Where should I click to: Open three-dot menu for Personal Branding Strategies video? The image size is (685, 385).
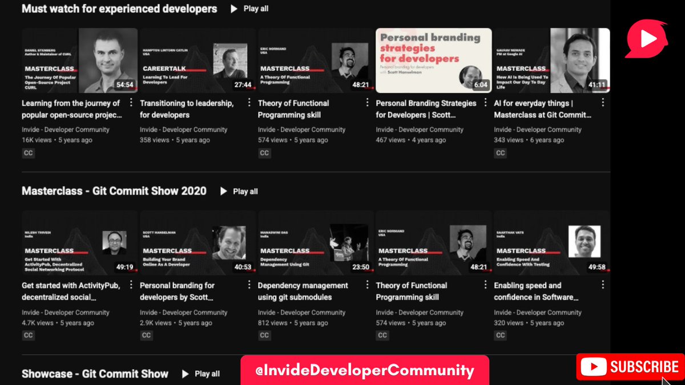(485, 103)
